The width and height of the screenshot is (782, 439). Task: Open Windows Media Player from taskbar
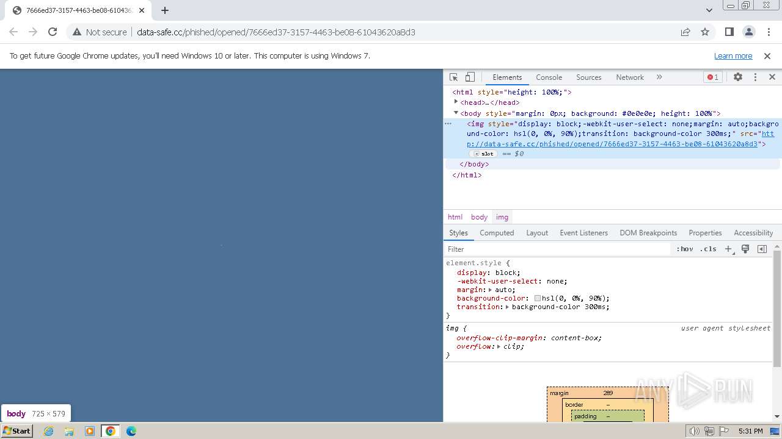(90, 431)
